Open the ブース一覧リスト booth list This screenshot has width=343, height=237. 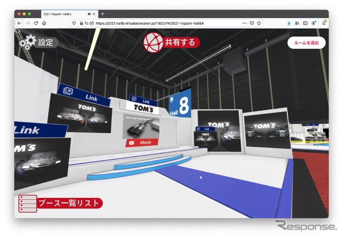(61, 204)
